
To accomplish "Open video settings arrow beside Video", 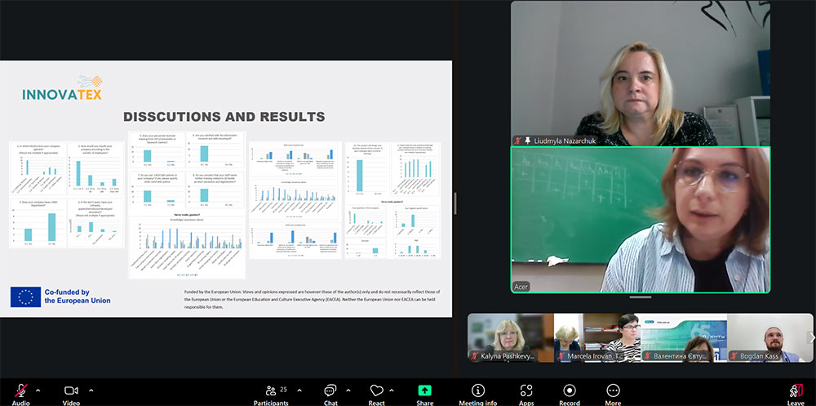I will [91, 390].
